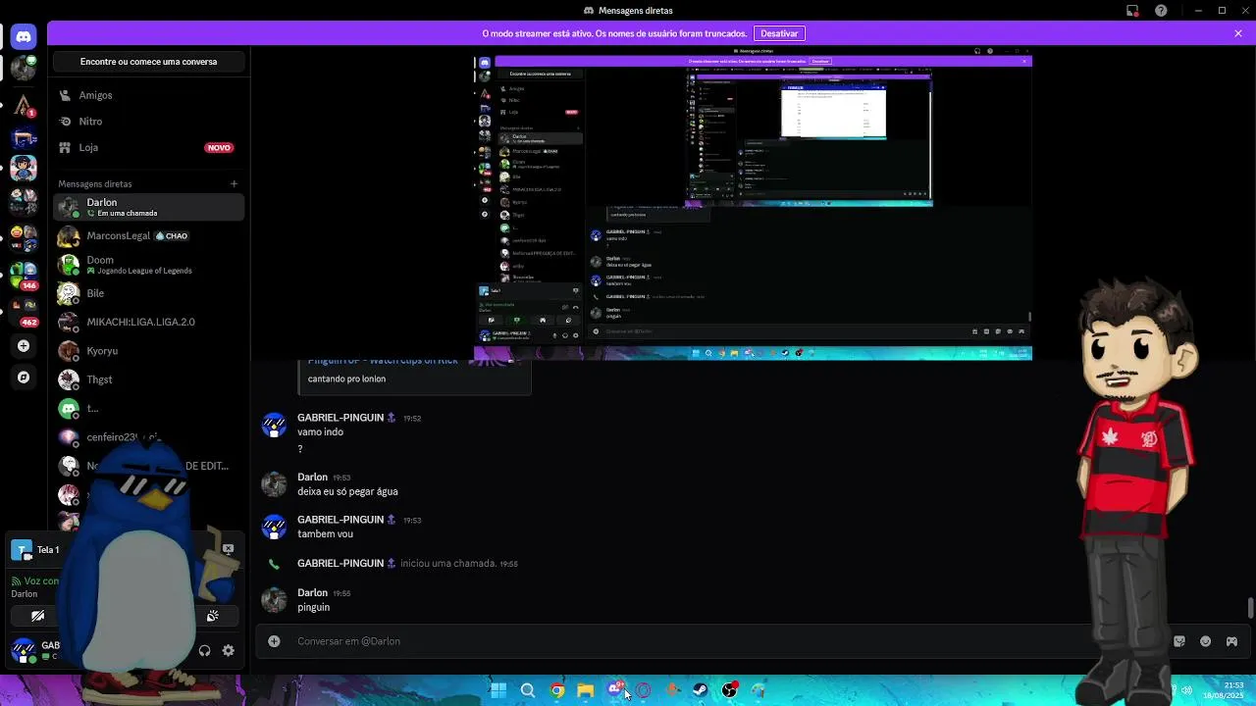Click Desativar to turn off streamer mode
Screen dimensions: 1256x706
coord(779,33)
